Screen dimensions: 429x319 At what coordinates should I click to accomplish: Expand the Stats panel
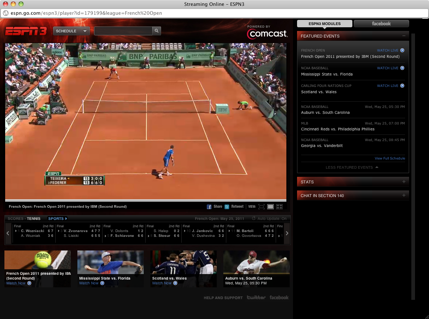pos(404,182)
